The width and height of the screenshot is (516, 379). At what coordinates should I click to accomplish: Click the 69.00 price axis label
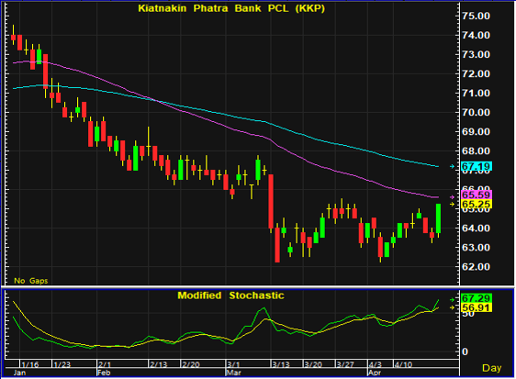pyautogui.click(x=476, y=132)
